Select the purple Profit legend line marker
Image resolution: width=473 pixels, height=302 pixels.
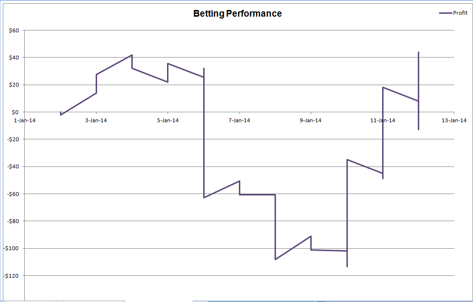(x=445, y=13)
